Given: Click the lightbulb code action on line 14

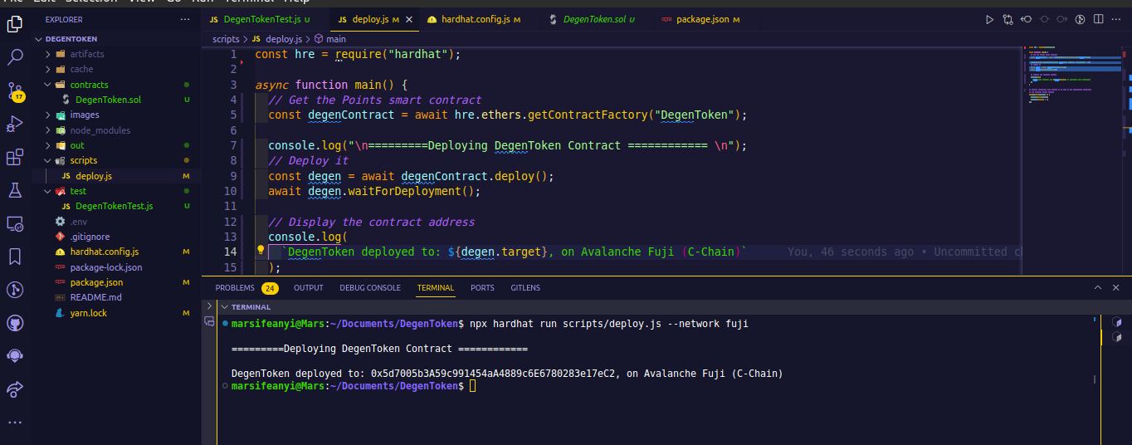Looking at the screenshot, I should [x=260, y=251].
